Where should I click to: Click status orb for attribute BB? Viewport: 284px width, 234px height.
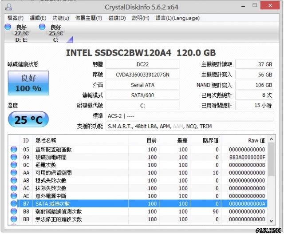[14, 219]
